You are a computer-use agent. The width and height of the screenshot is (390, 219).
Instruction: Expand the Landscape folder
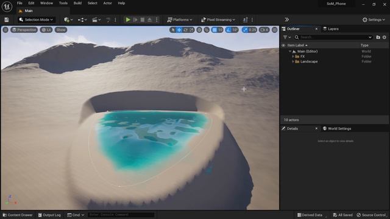point(293,61)
